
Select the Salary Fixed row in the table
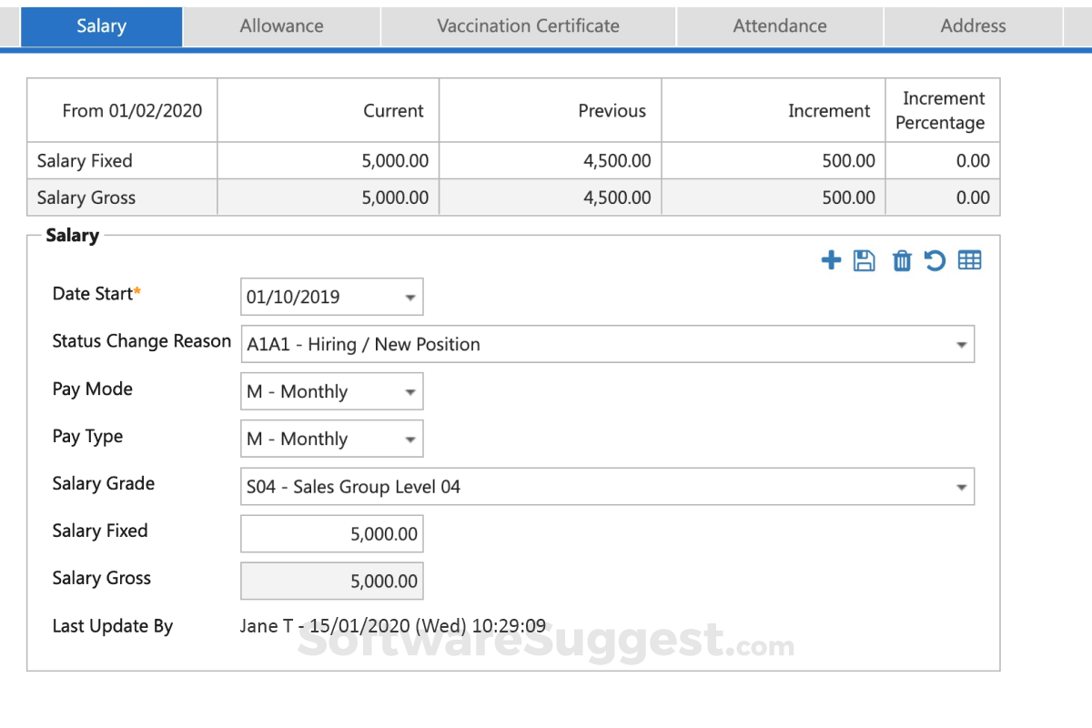[121, 160]
